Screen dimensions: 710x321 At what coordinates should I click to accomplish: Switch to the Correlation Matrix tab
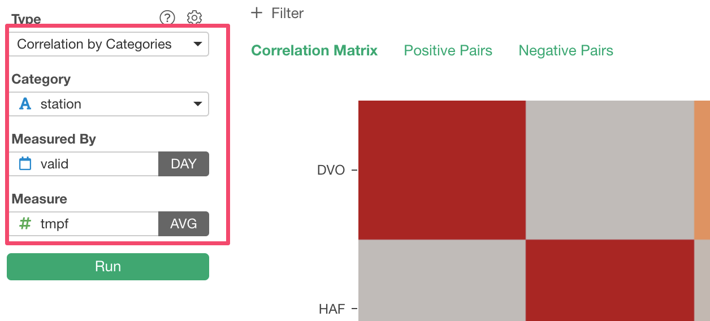tap(314, 51)
